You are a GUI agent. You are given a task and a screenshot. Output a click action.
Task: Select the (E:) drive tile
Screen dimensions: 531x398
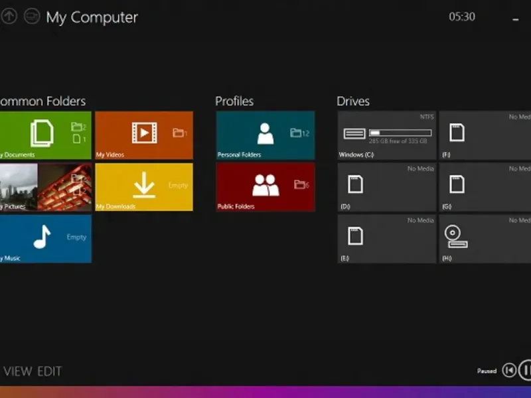coord(387,239)
